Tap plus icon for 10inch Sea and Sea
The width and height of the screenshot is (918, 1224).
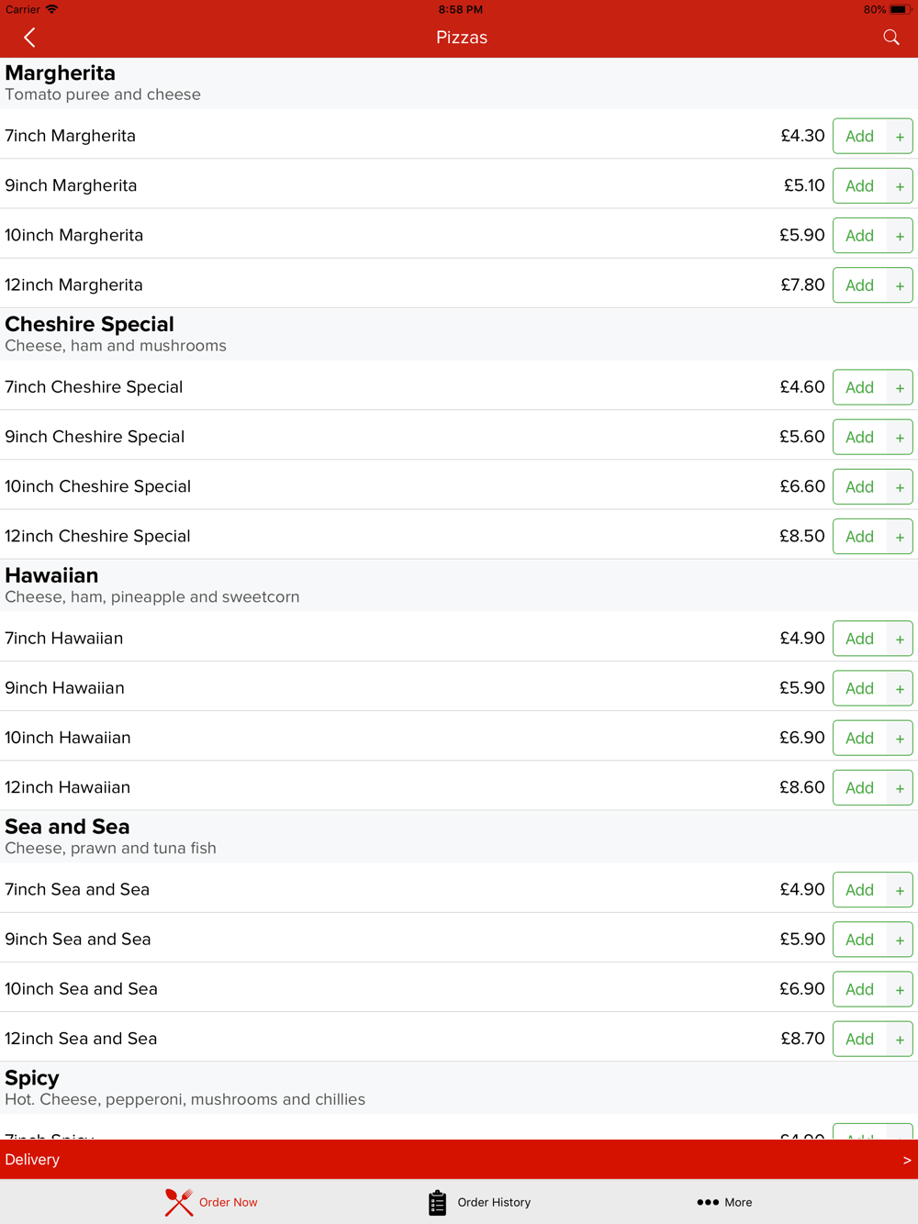pos(900,990)
